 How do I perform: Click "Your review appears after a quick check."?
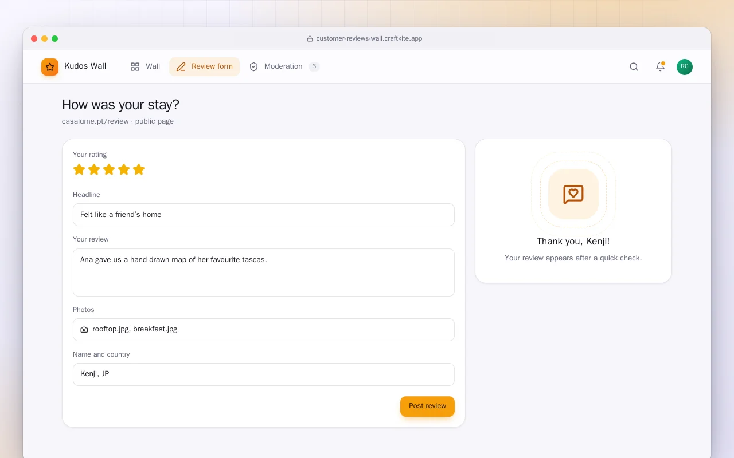pyautogui.click(x=573, y=258)
